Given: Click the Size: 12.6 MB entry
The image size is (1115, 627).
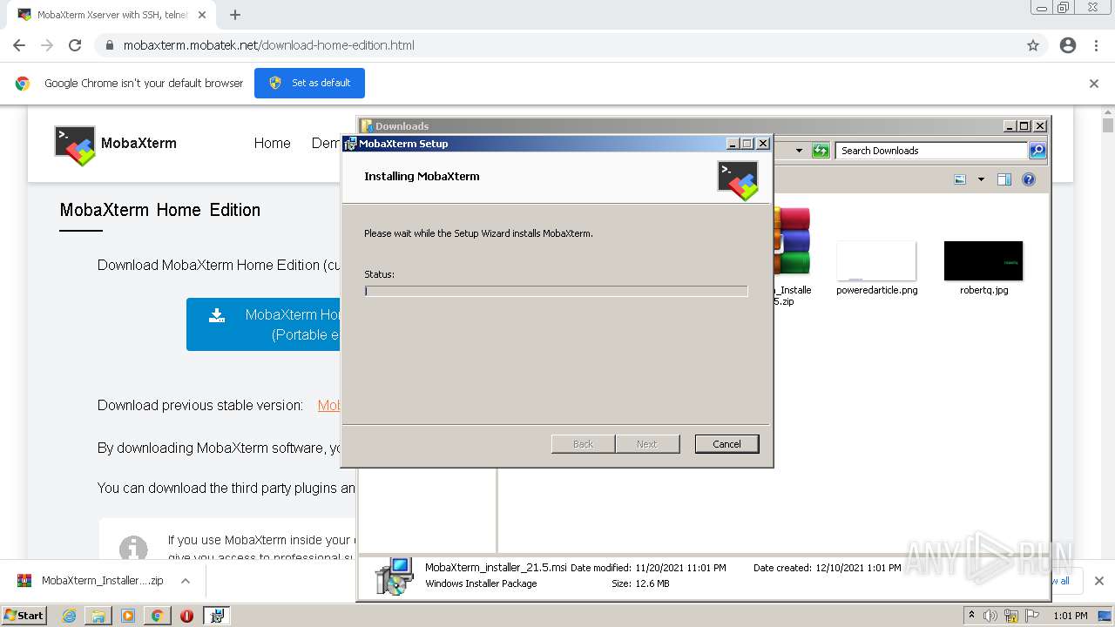Looking at the screenshot, I should tap(640, 583).
